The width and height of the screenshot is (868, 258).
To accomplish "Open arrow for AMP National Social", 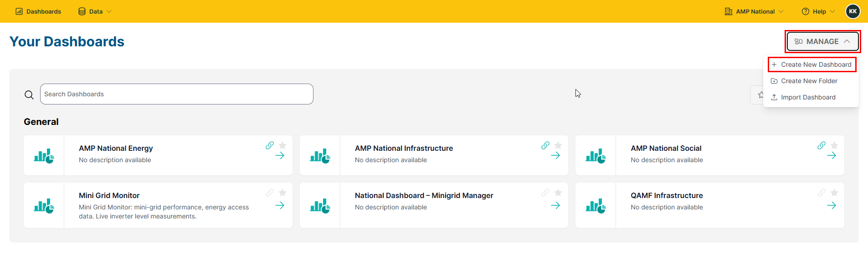I will coord(832,155).
